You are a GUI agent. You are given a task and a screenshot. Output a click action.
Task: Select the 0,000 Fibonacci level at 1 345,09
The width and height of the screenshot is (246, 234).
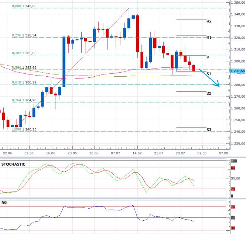pyautogui.click(x=24, y=6)
